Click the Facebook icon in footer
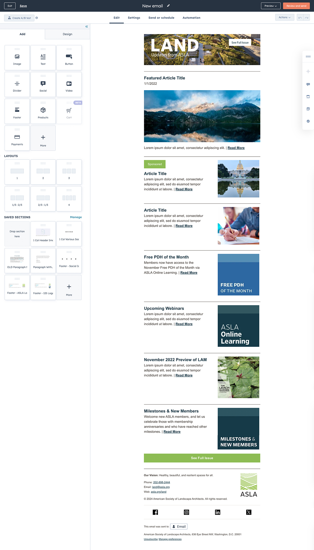This screenshot has width=314, height=550. click(155, 512)
